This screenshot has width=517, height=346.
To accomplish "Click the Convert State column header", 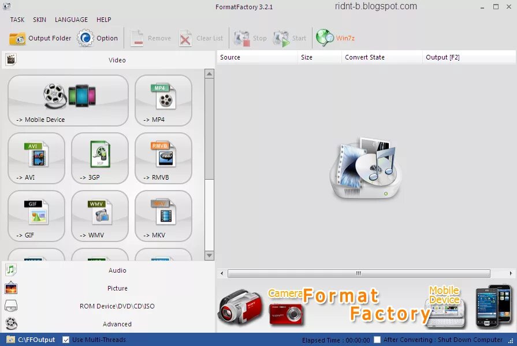I will tap(382, 57).
